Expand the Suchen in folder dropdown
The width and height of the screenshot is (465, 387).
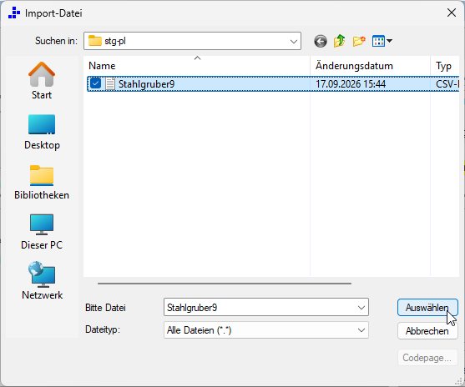294,41
